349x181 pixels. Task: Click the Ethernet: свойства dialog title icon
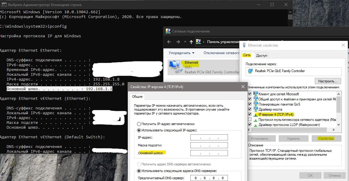pyautogui.click(x=244, y=45)
